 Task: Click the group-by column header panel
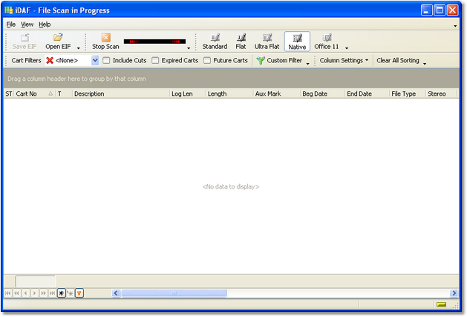[x=232, y=79]
